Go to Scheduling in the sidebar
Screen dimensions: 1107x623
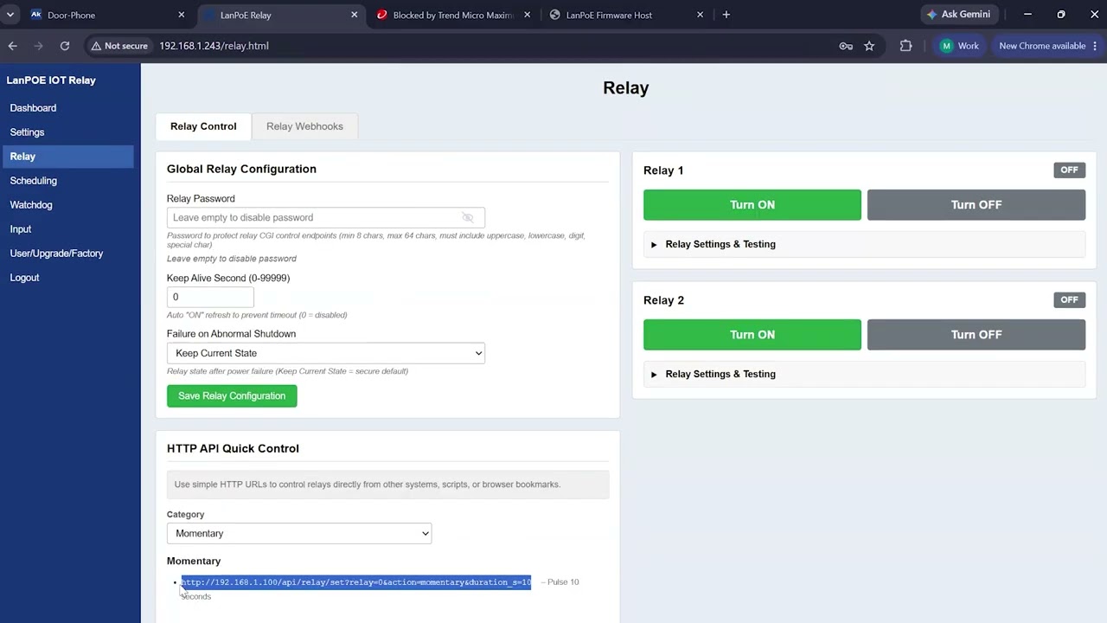tap(33, 181)
